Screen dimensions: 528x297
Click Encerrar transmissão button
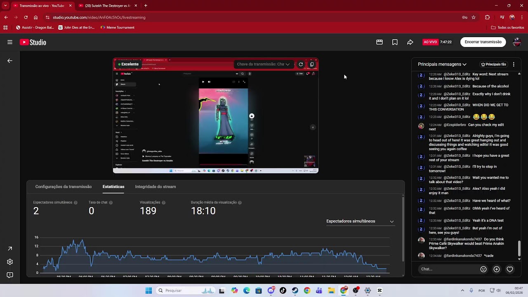coord(483,42)
